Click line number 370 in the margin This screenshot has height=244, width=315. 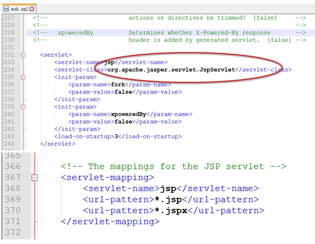[13, 210]
